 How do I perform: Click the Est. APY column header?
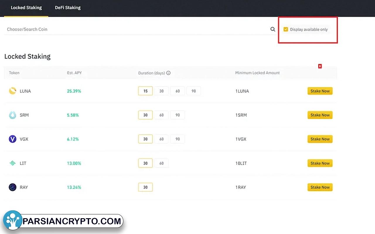[74, 73]
